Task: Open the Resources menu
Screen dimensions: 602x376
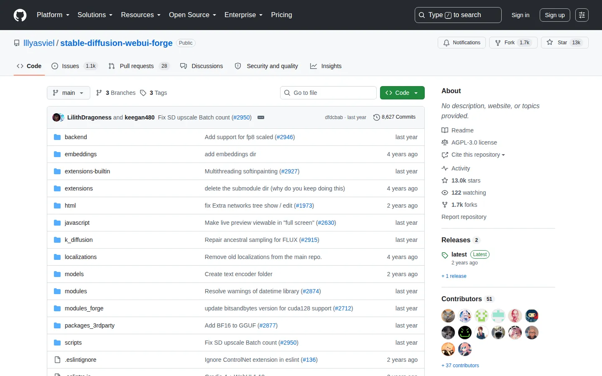Action: click(x=141, y=15)
